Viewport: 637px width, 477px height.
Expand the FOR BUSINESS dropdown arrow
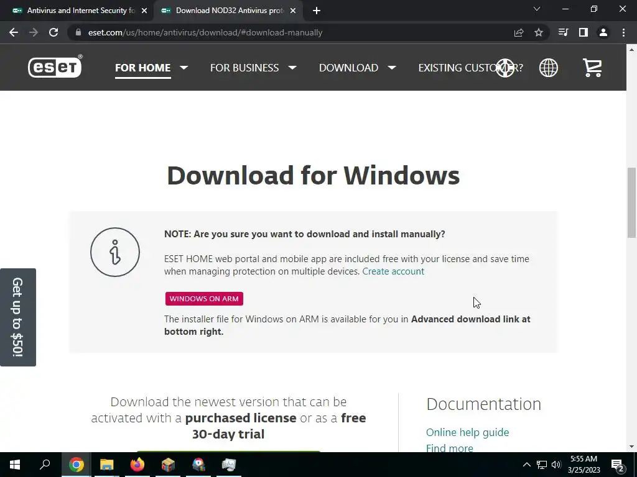tap(292, 68)
